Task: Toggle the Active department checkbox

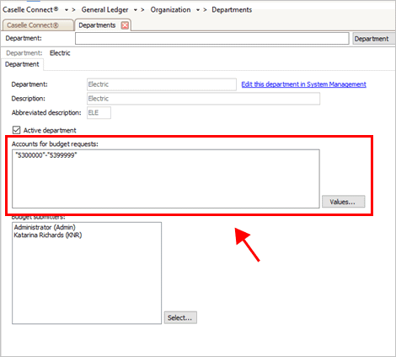Action: click(17, 130)
